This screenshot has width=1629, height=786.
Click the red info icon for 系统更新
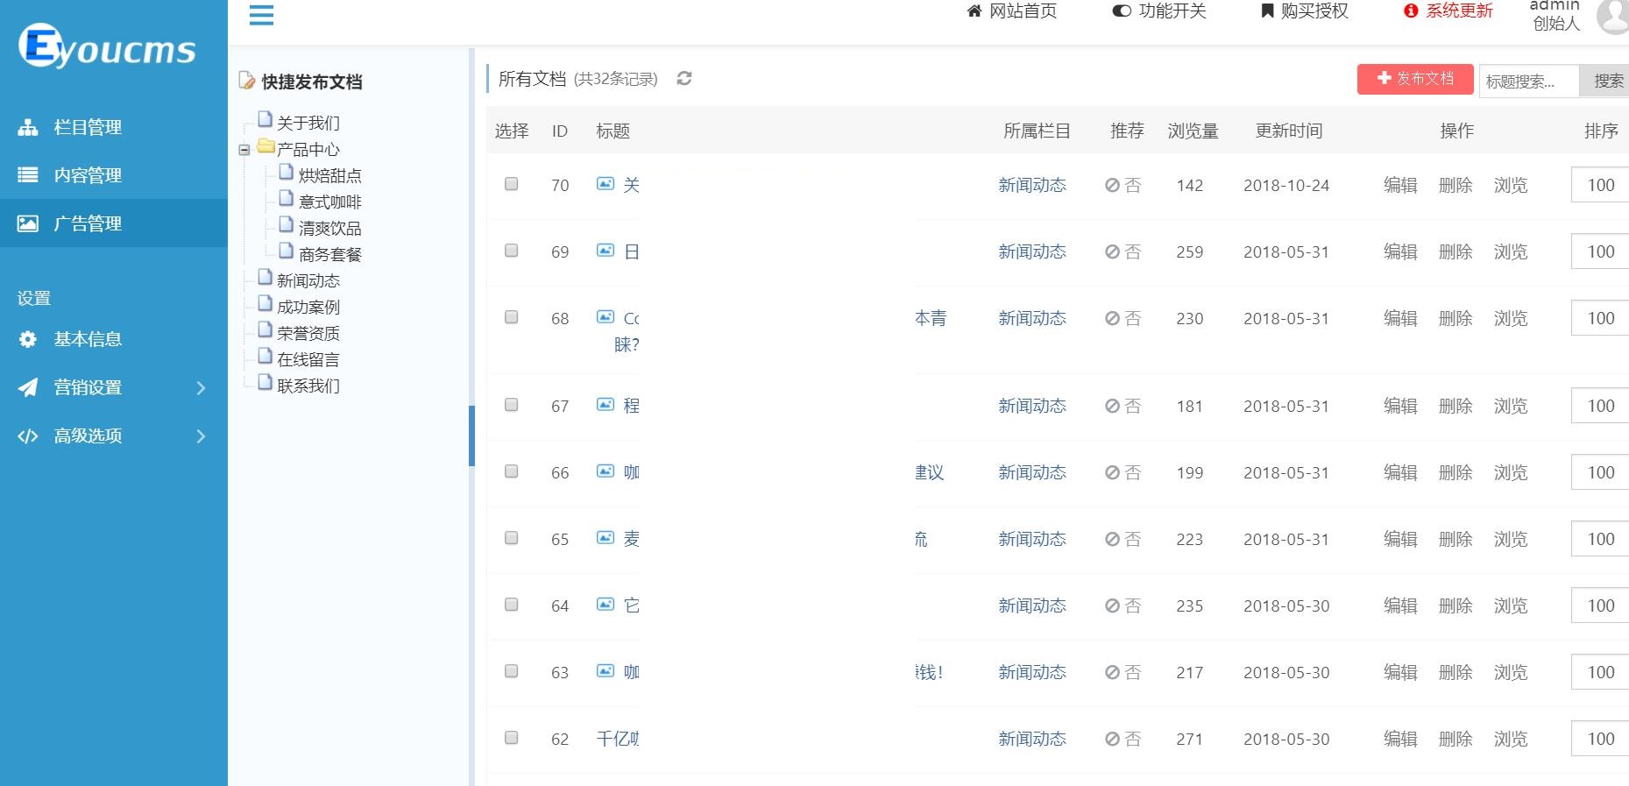[x=1411, y=11]
